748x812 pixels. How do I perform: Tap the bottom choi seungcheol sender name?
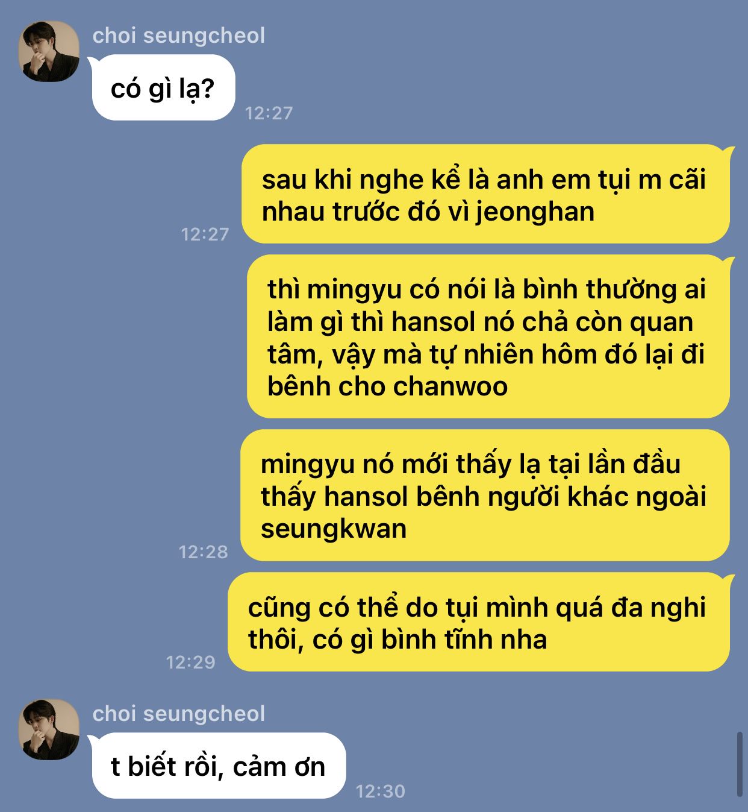179,714
